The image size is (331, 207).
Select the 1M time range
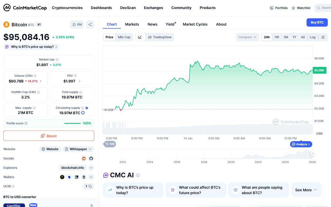(286, 37)
